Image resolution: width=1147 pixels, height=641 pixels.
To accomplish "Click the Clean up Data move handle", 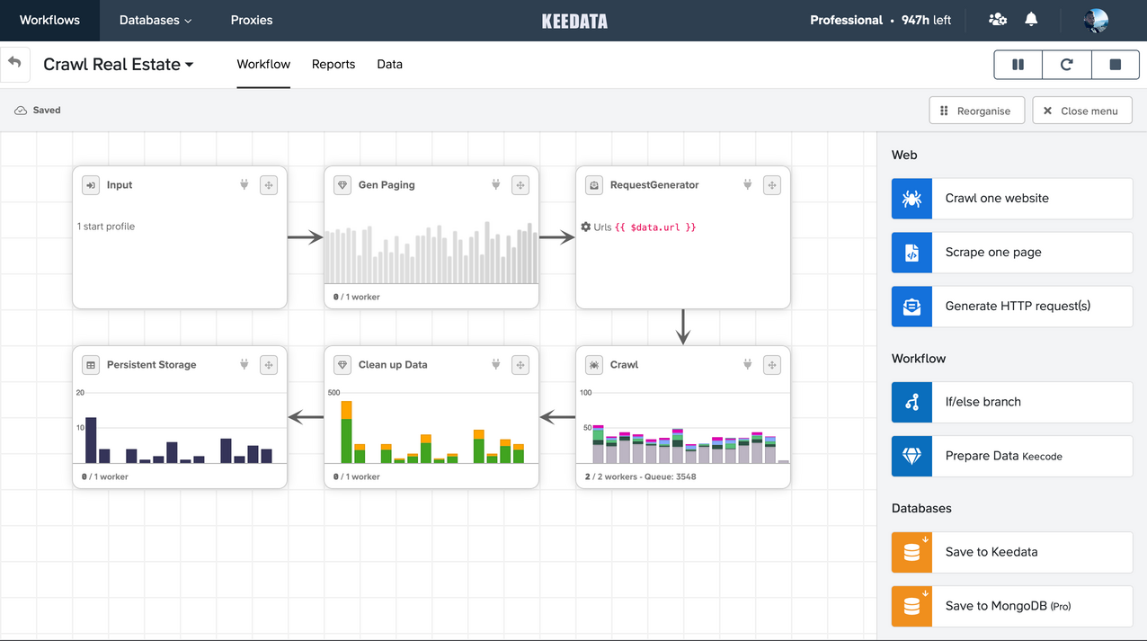I will (x=520, y=365).
